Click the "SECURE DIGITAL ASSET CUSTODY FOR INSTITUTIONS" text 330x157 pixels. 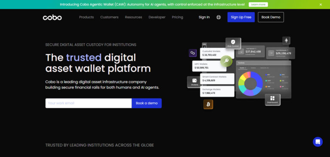tap(91, 44)
